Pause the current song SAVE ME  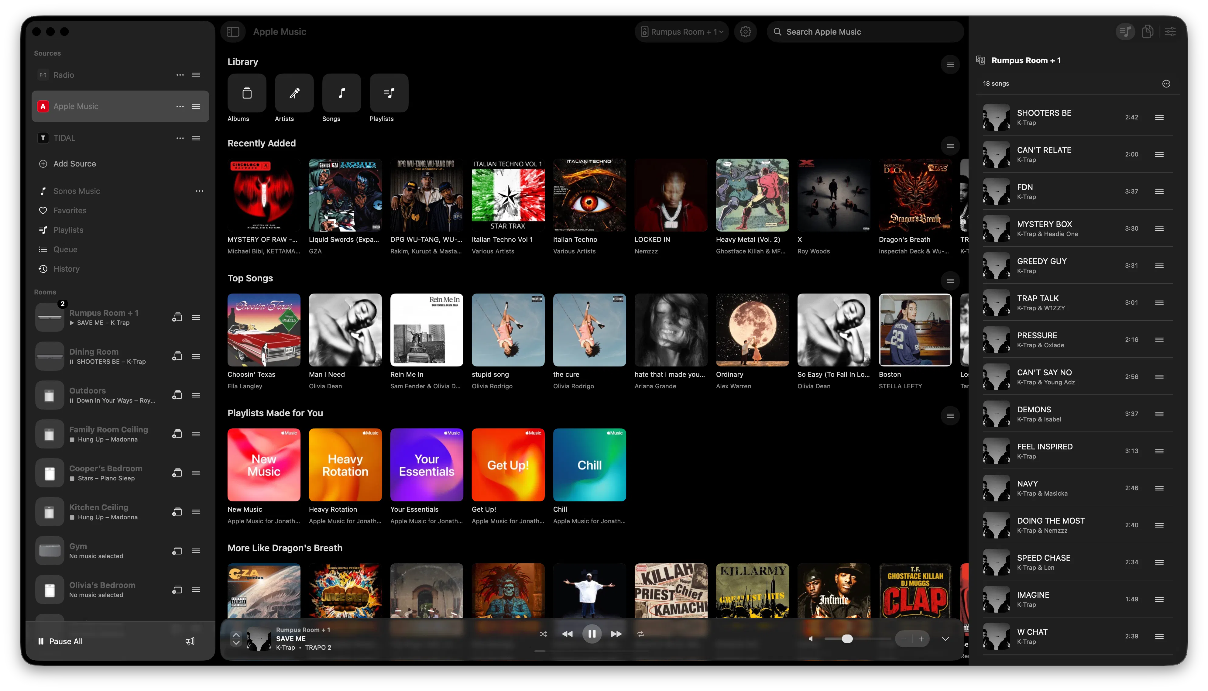coord(592,634)
